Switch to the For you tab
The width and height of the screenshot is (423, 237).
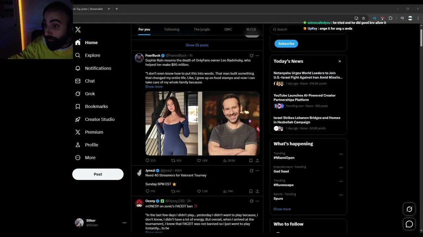click(x=144, y=29)
